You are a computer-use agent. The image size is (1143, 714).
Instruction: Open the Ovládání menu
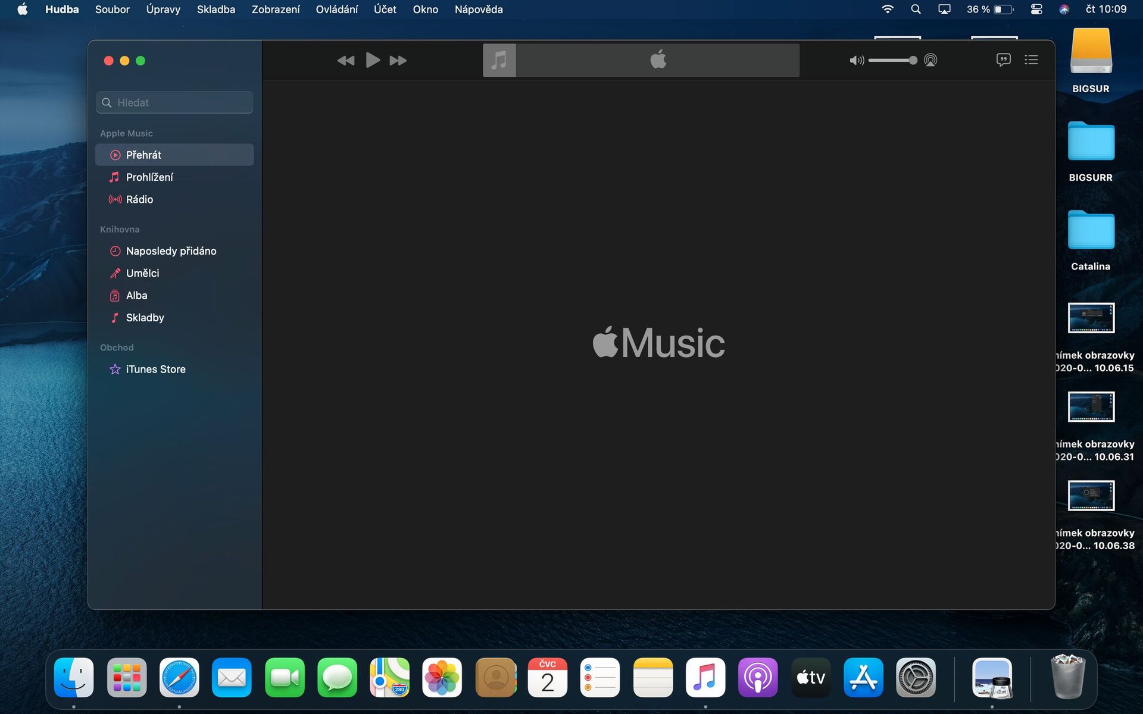pyautogui.click(x=336, y=10)
